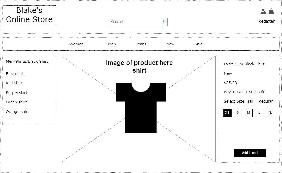This screenshot has width=282, height=173.
Task: Click the Search input field
Action: [133, 22]
